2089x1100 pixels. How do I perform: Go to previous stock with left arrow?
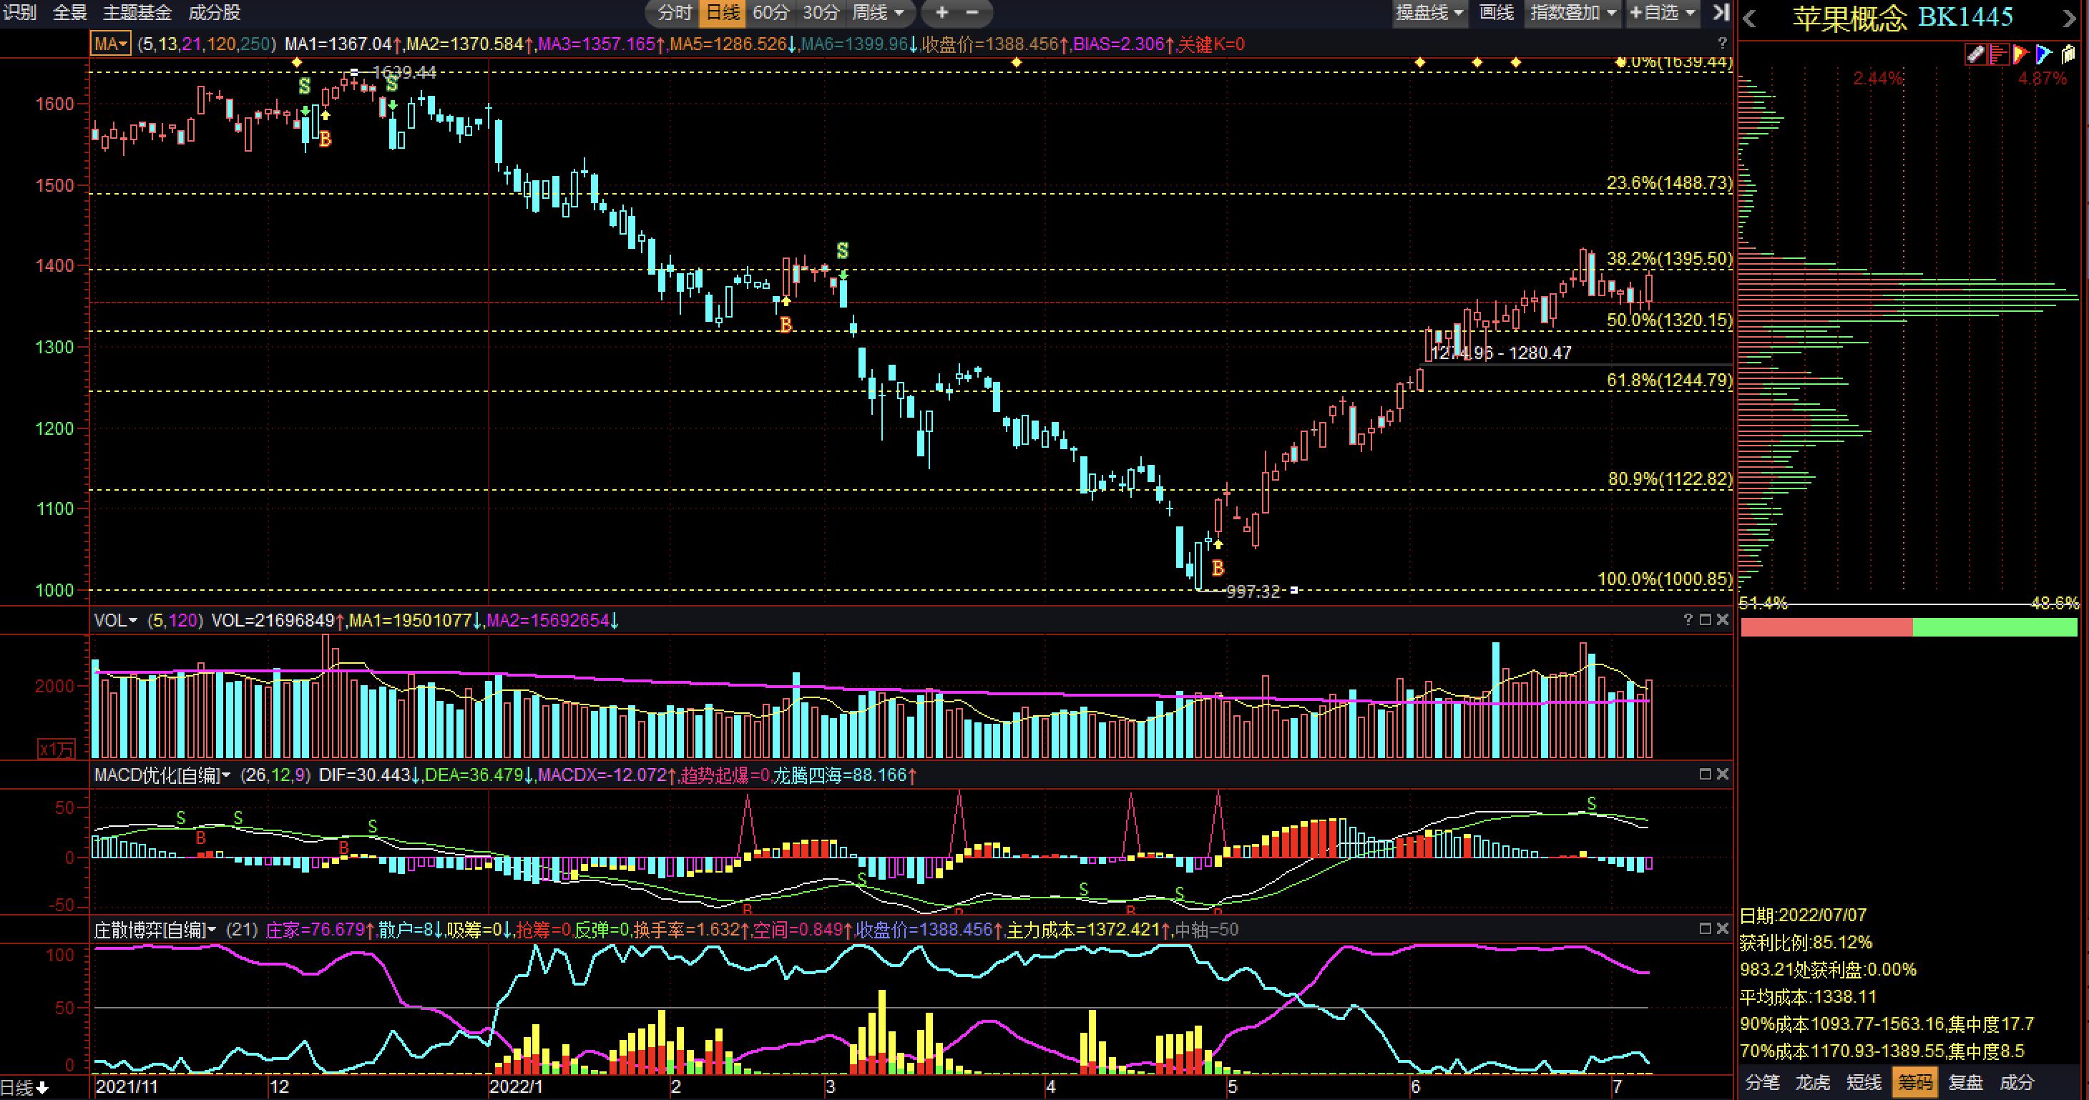coord(1750,19)
